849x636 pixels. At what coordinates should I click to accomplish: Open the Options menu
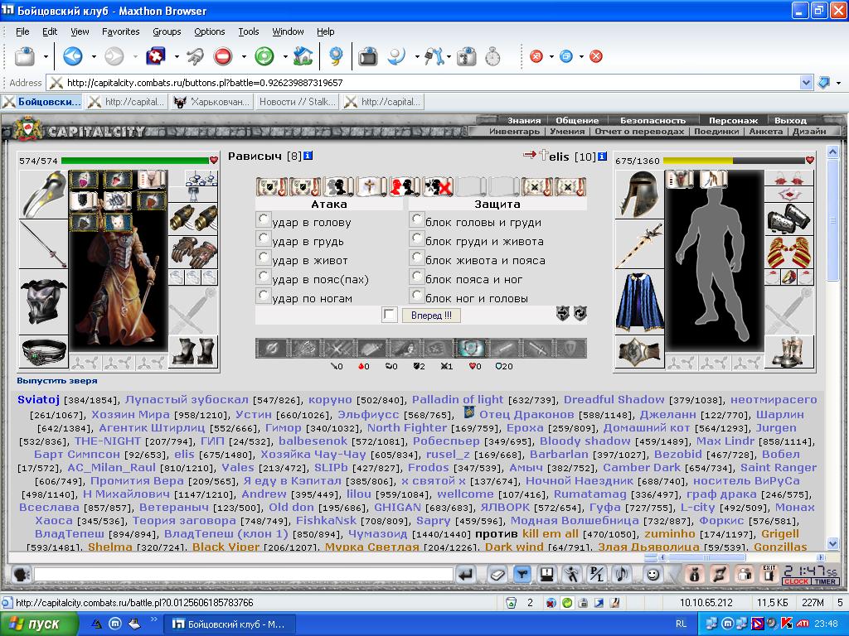pyautogui.click(x=210, y=31)
